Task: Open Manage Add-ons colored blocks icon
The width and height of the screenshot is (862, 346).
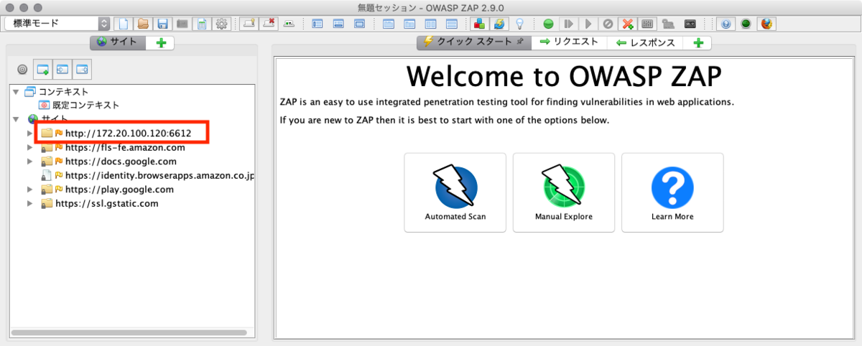Action: pyautogui.click(x=478, y=24)
